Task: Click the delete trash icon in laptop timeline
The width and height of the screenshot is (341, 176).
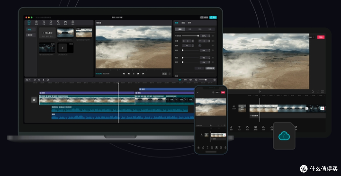Action: (x=48, y=80)
